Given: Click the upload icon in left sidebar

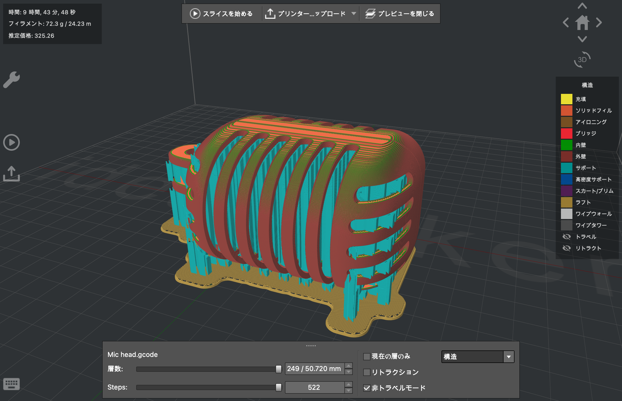Looking at the screenshot, I should [11, 173].
